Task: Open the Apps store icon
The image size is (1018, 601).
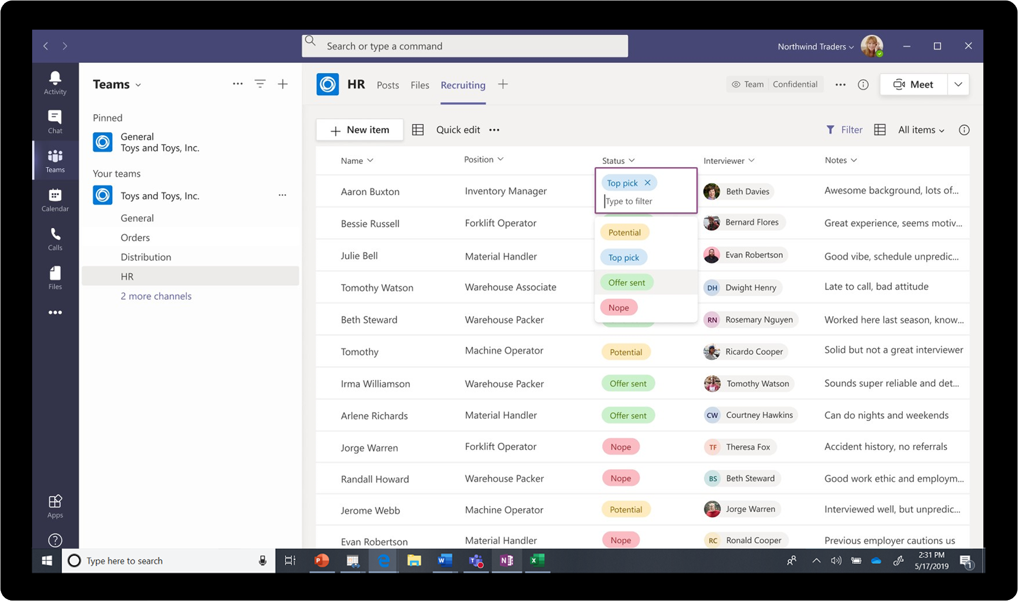Action: pos(55,506)
